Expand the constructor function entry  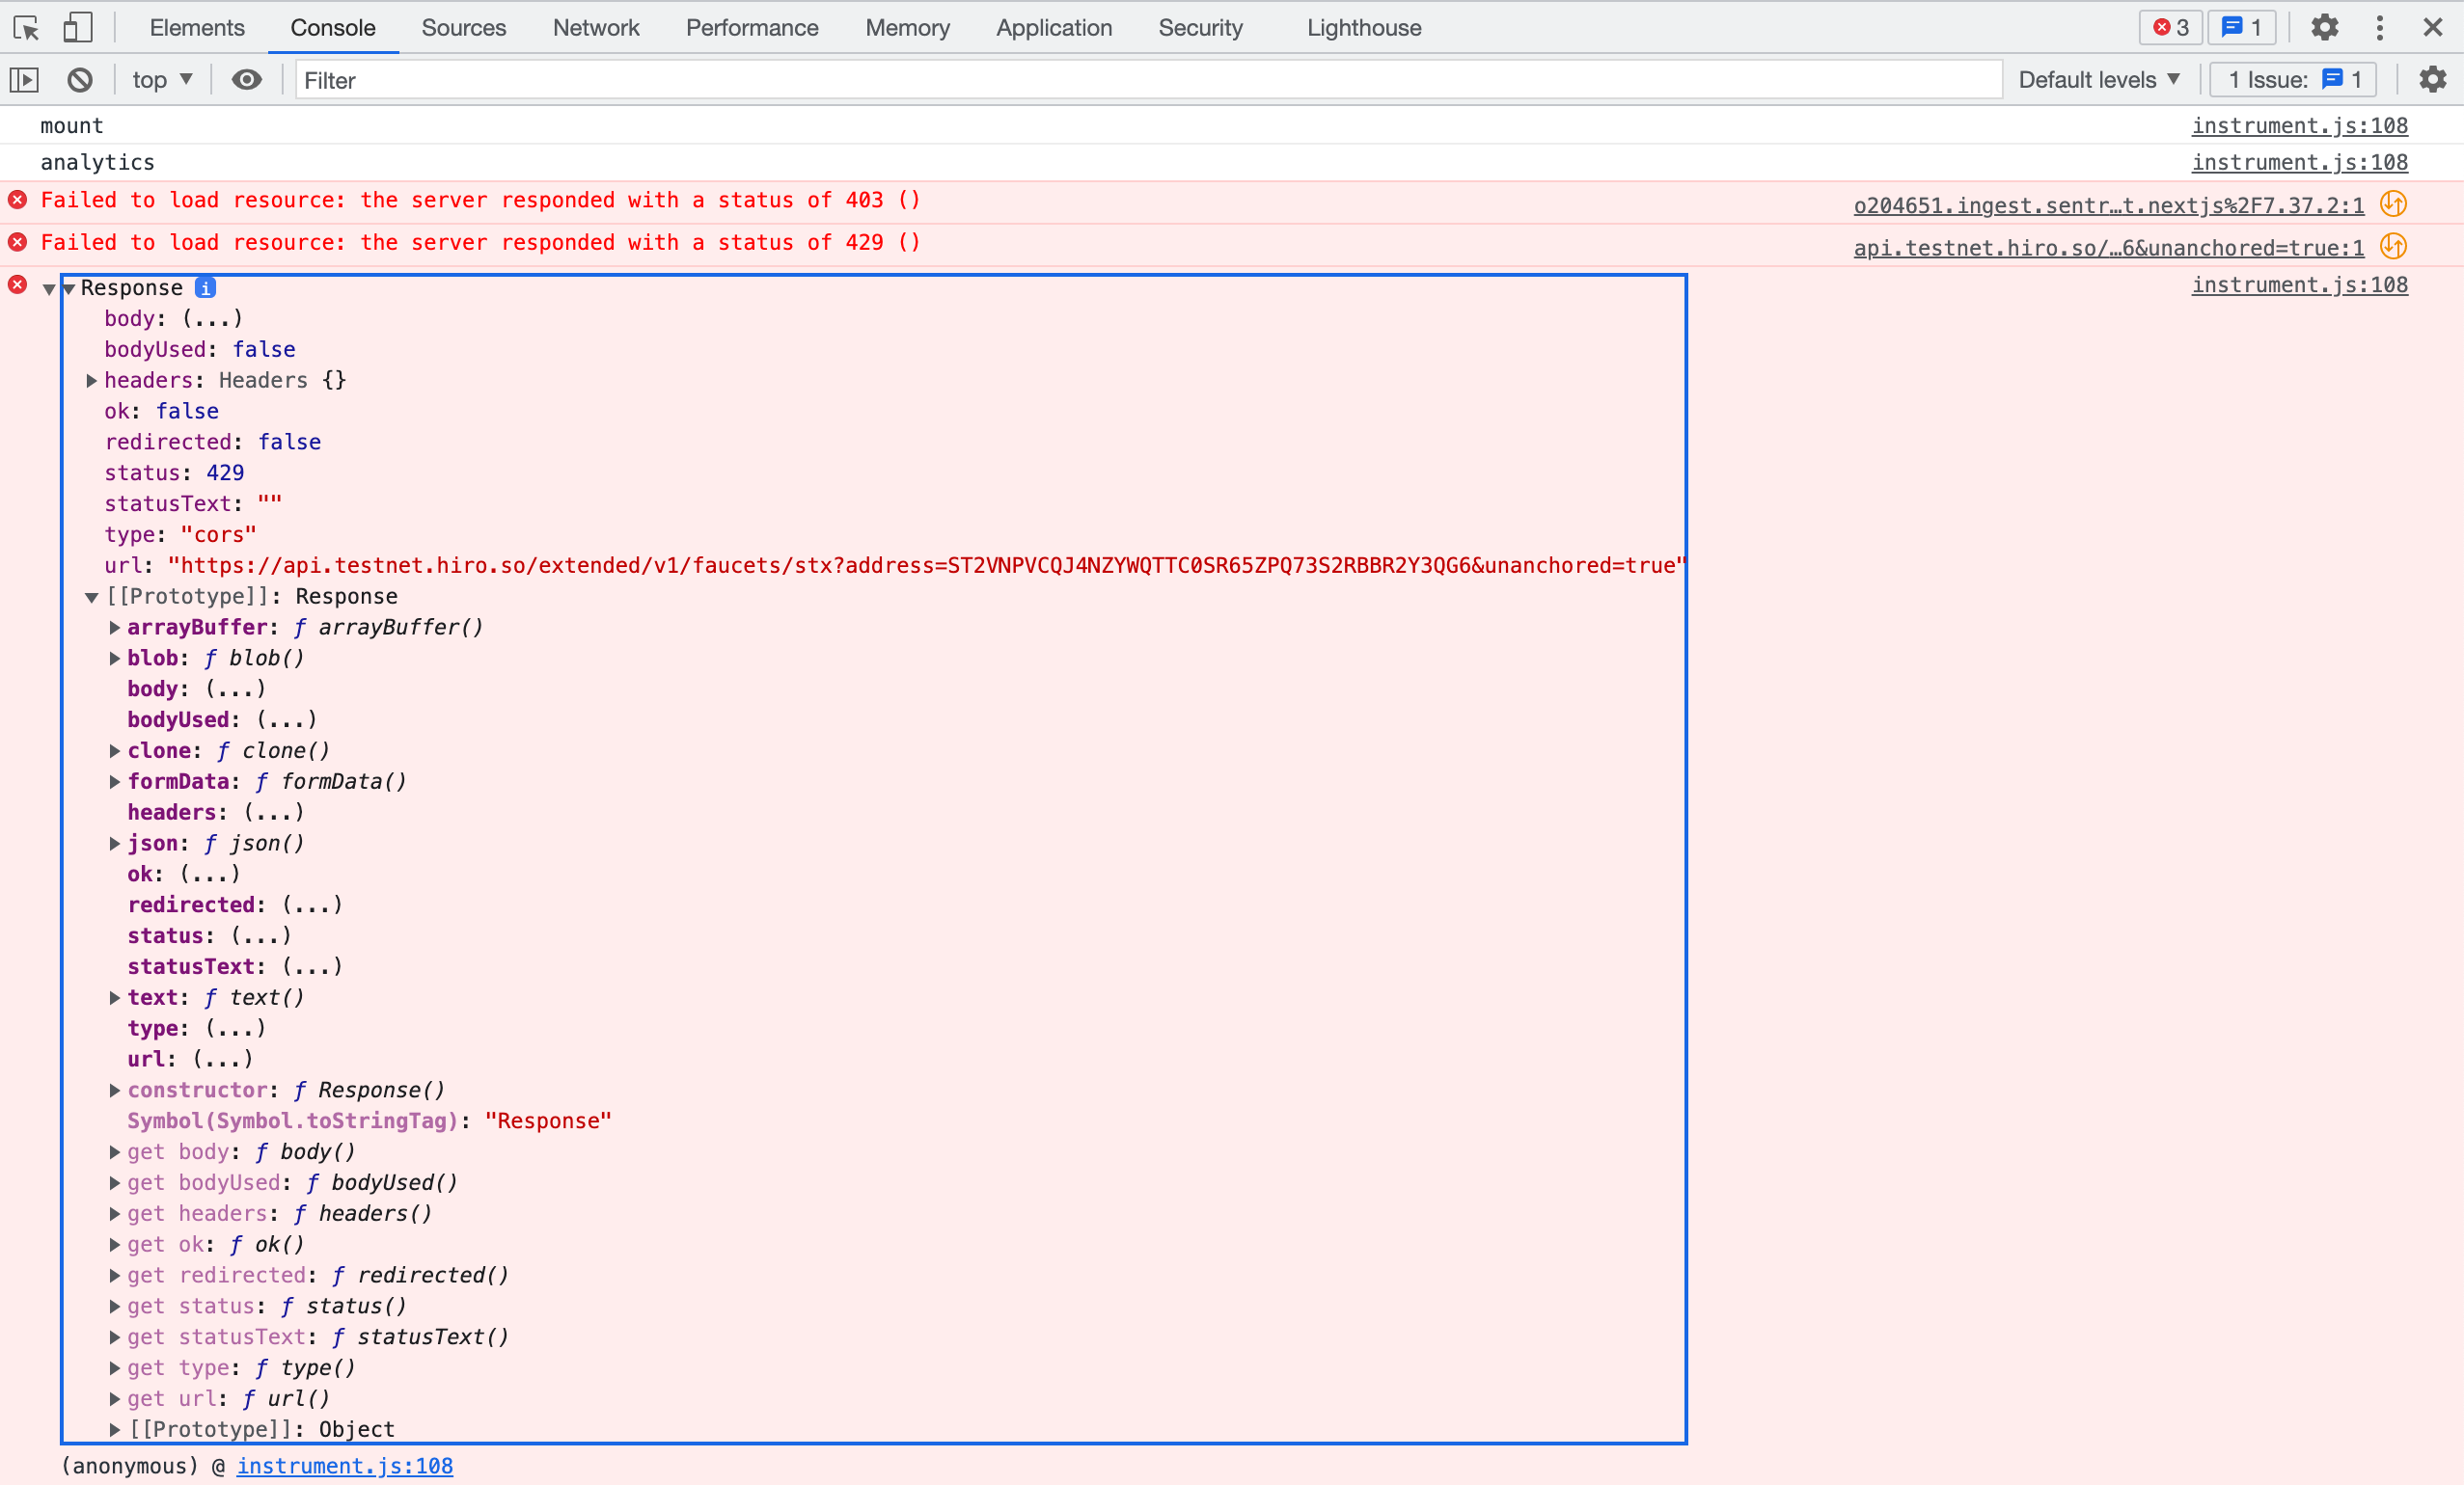(114, 1091)
